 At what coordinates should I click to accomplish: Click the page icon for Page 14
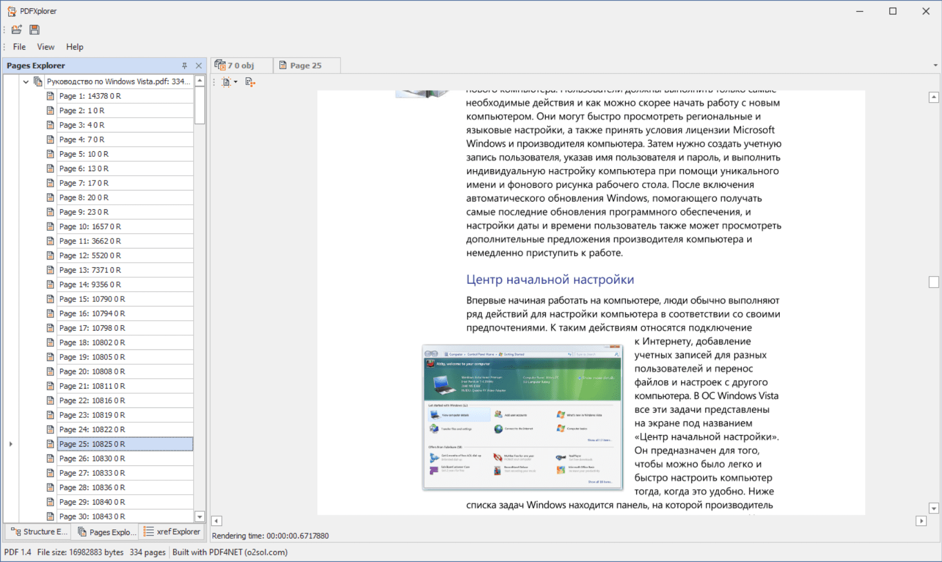[x=50, y=284]
